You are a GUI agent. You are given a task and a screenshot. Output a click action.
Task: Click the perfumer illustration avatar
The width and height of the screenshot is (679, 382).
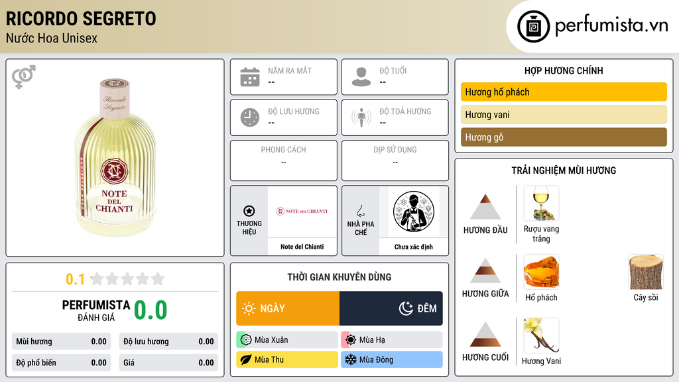[414, 212]
